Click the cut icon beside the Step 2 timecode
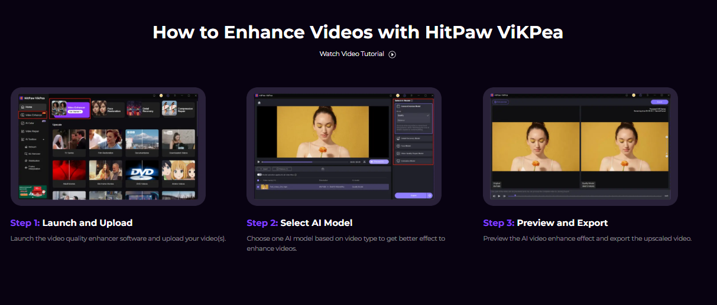 click(x=365, y=162)
